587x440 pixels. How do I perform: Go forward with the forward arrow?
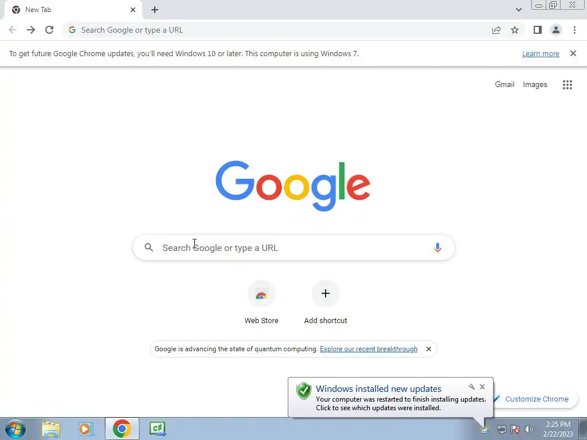(31, 30)
